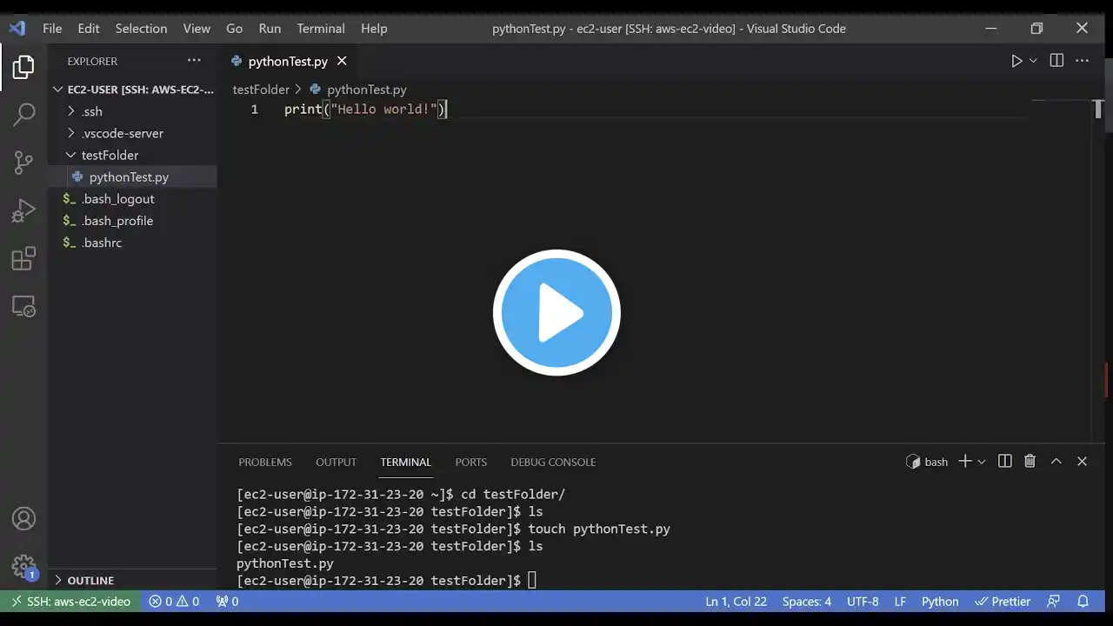Screen dimensions: 1113x626
Task: Click testFolder in the breadcrumb
Action: pos(261,90)
